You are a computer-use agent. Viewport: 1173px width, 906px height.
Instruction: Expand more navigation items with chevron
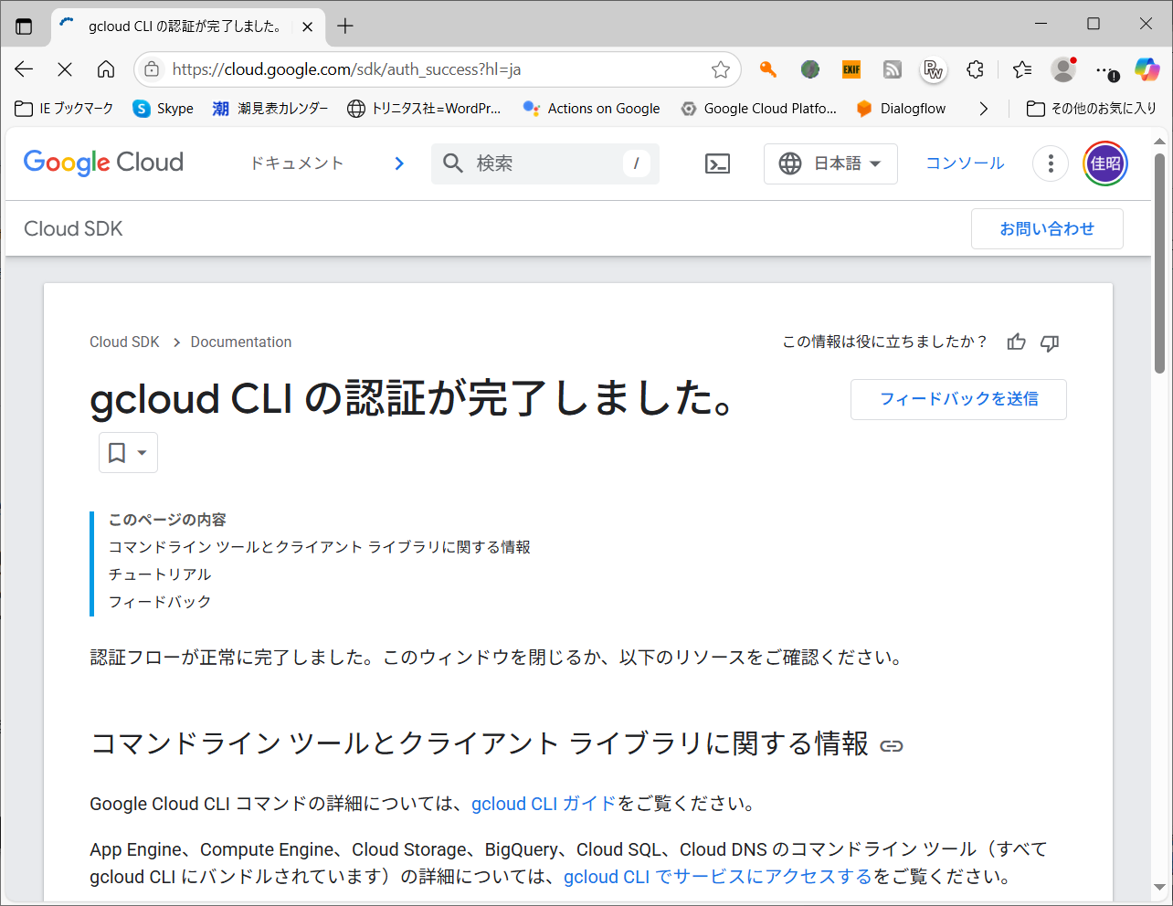(399, 163)
